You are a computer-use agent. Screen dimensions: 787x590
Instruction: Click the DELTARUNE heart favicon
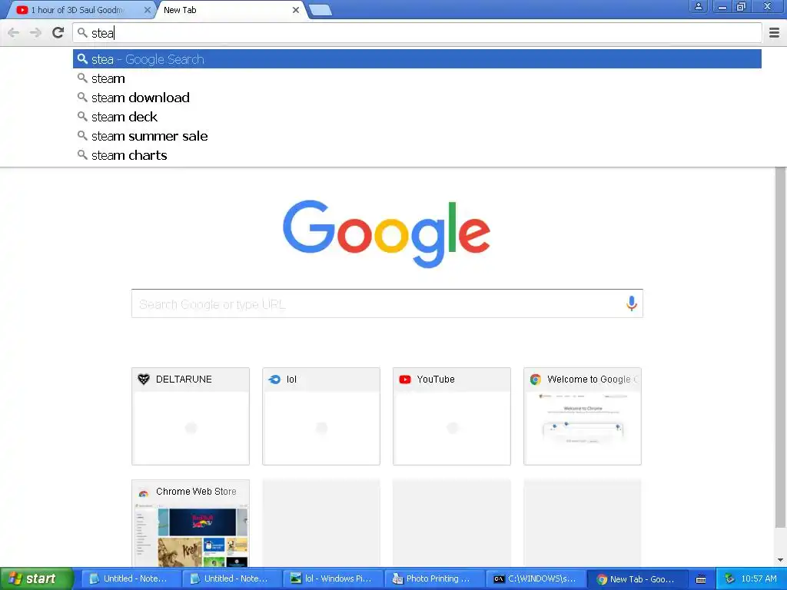[144, 380]
